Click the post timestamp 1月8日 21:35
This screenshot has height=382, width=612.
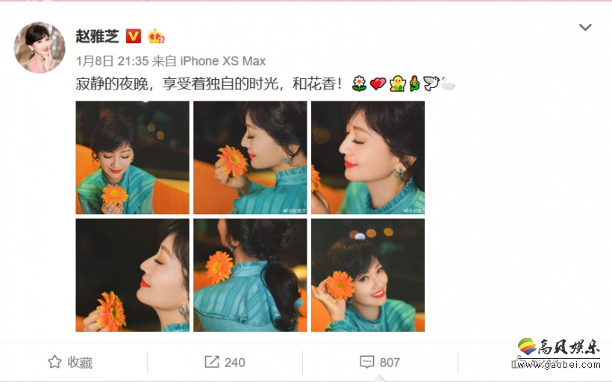tap(112, 61)
